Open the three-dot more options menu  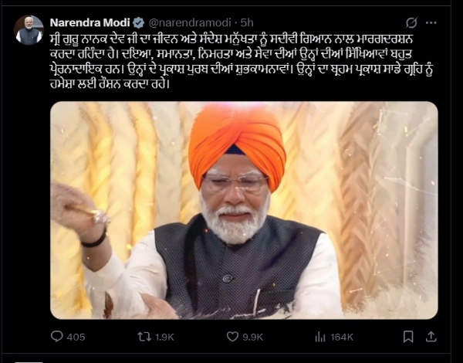[431, 22]
